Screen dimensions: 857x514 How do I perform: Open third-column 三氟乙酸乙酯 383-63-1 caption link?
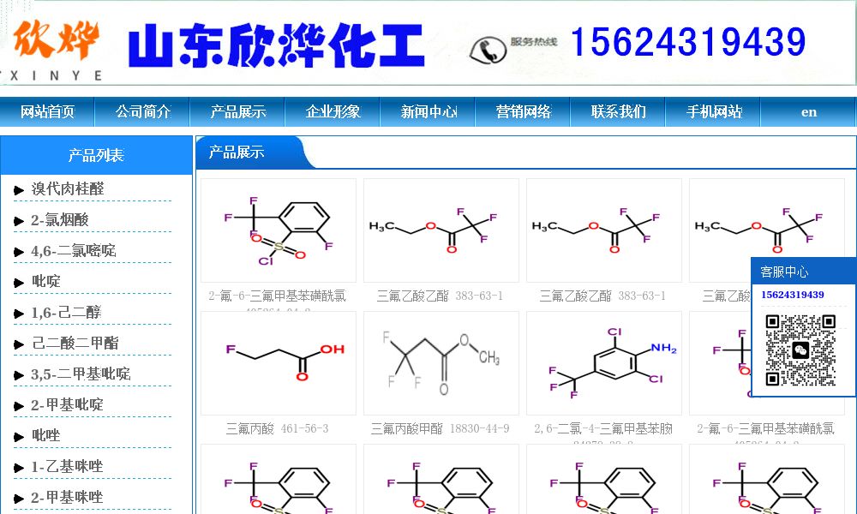602,296
